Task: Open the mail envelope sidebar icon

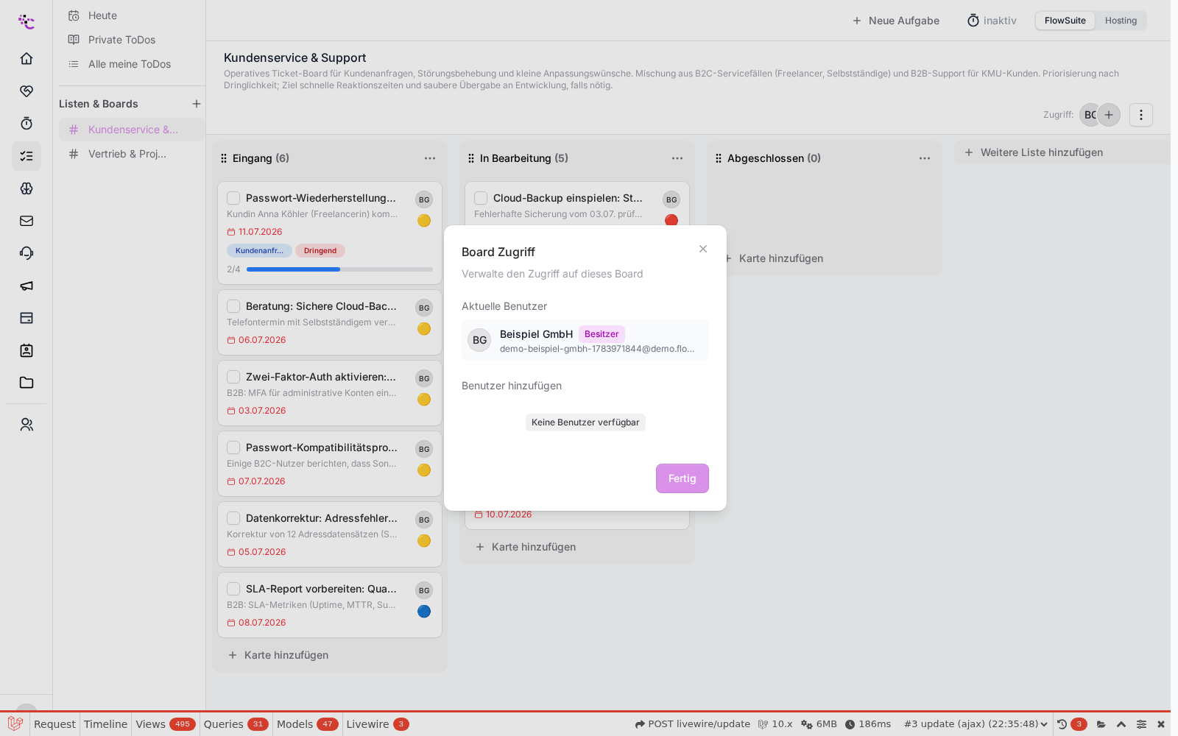Action: tap(27, 221)
